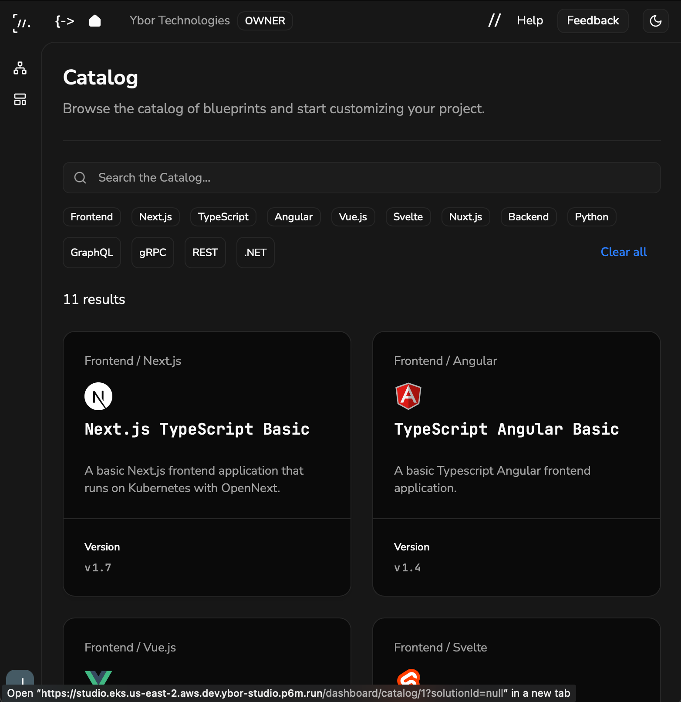Toggle the gRPC filter chip
Image resolution: width=681 pixels, height=702 pixels.
[153, 253]
